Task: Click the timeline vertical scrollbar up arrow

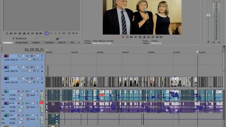Action: point(224,50)
